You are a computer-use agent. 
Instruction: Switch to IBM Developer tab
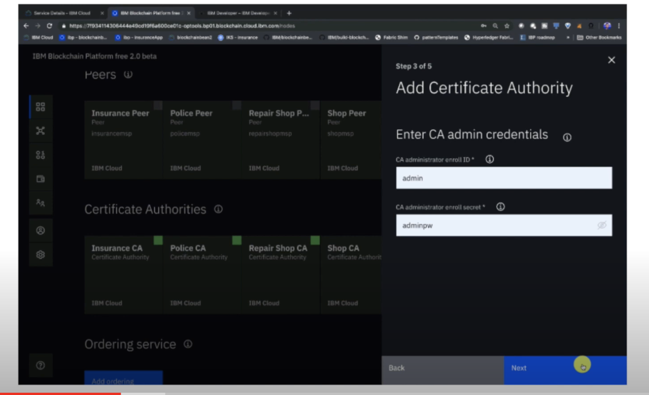point(238,13)
